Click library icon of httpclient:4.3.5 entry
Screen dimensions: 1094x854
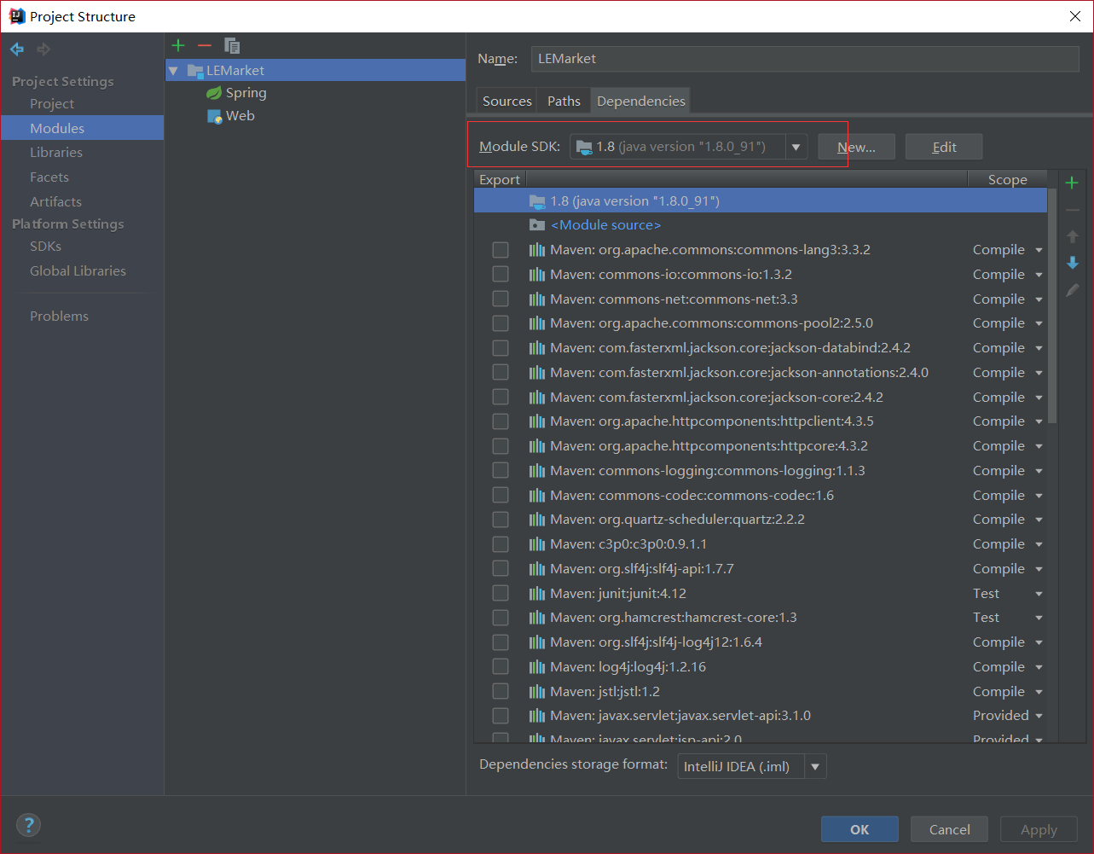(536, 421)
